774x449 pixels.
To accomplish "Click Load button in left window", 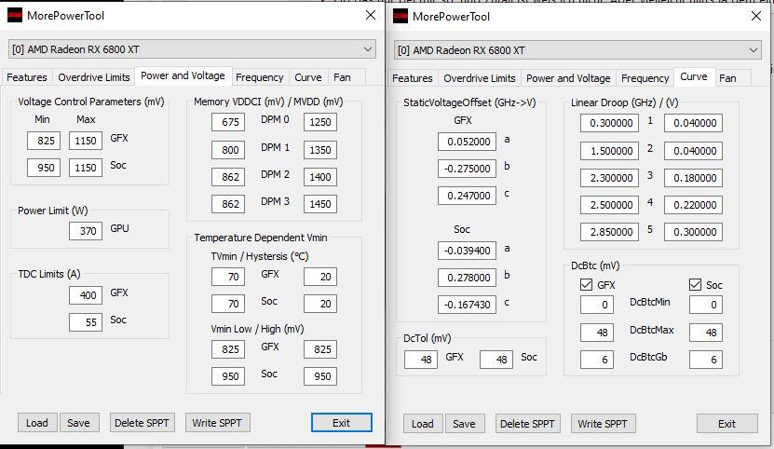I will 37,423.
